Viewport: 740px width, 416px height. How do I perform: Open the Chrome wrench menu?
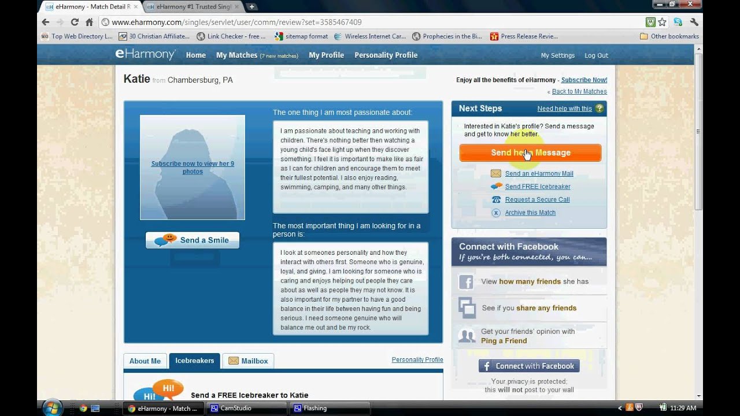[694, 22]
